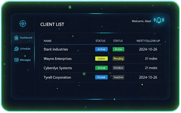Screen dimensions: 181x113
Task: Click the Pending status badge
Action: (x=118, y=59)
